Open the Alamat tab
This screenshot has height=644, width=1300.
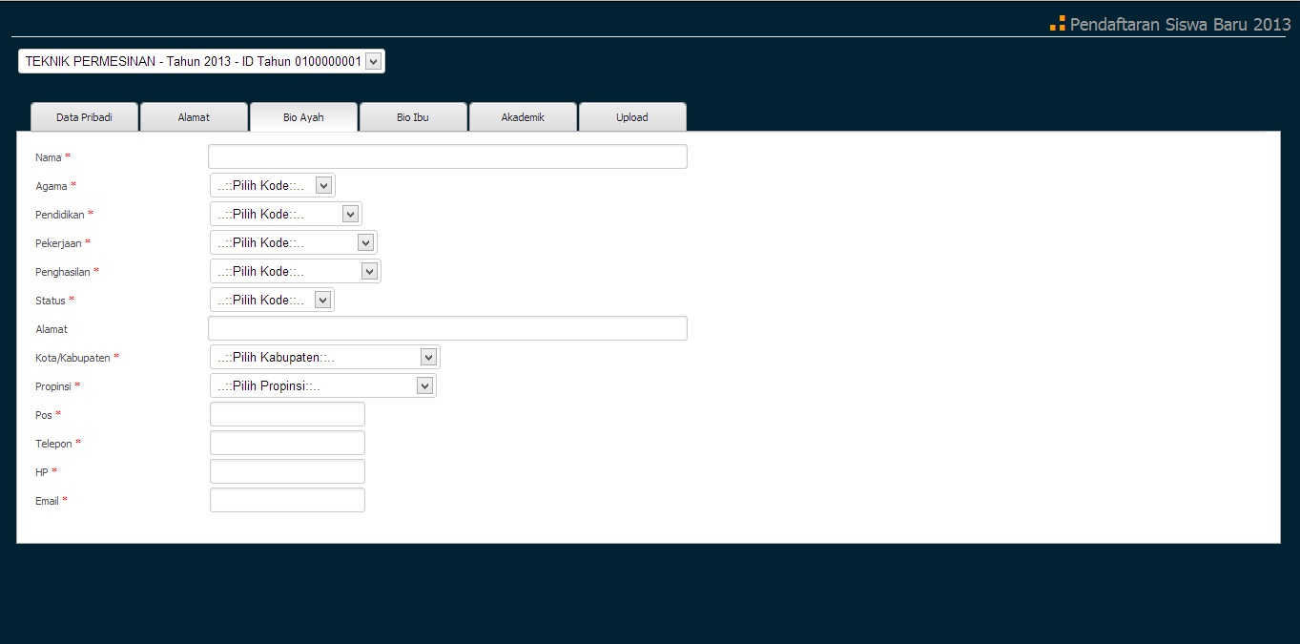[194, 117]
